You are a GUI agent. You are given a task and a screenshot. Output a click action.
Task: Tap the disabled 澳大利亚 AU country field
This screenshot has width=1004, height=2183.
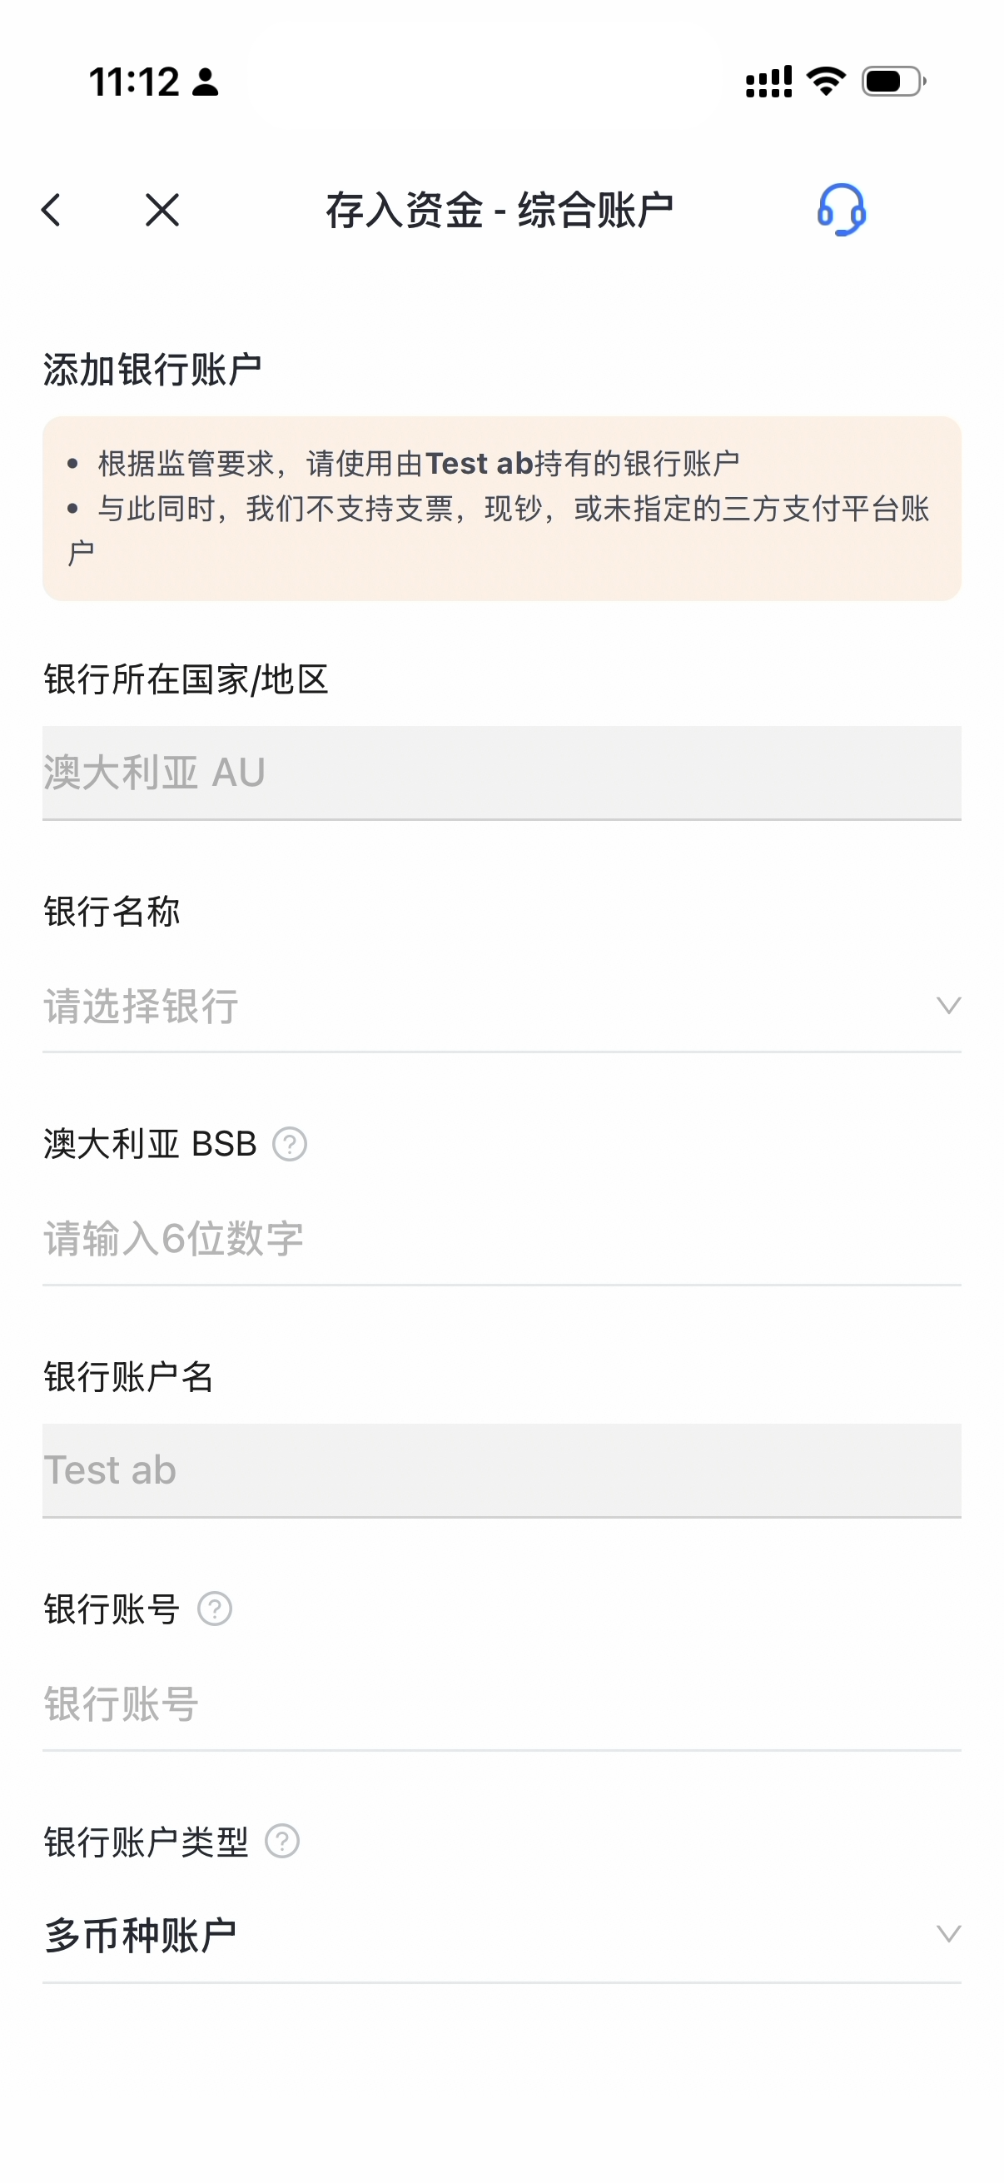(501, 772)
